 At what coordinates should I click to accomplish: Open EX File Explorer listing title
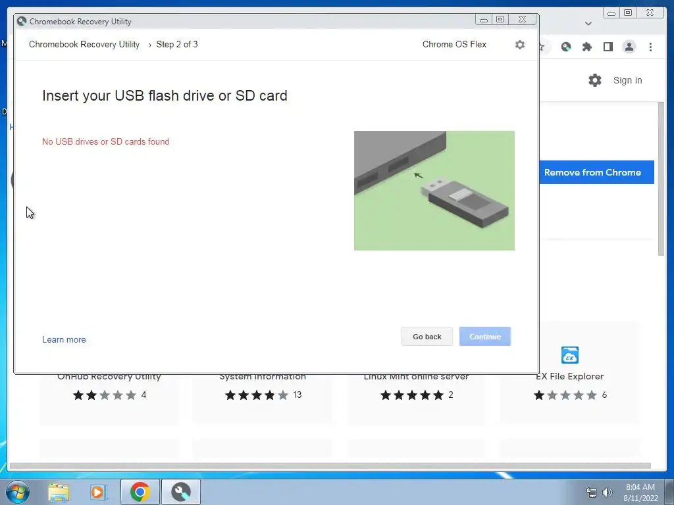569,377
